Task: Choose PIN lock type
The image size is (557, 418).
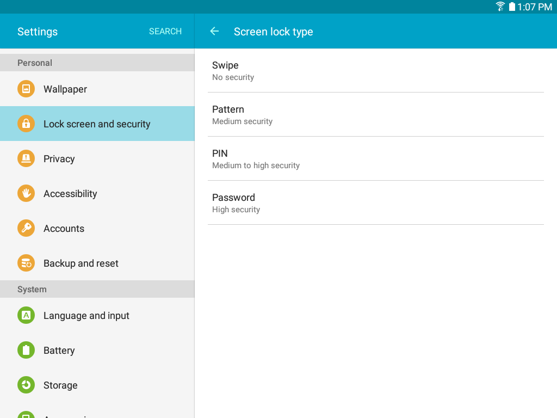Action: point(376,159)
